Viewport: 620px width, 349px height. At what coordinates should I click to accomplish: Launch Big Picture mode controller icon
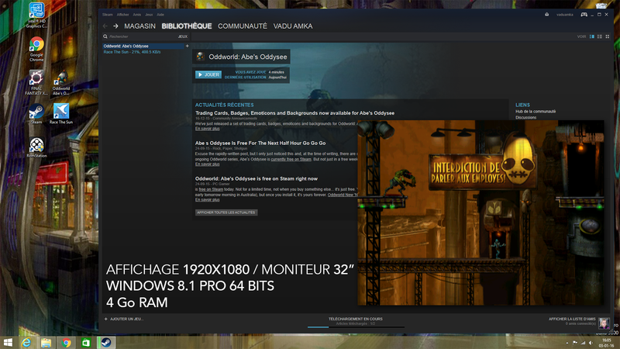(584, 15)
